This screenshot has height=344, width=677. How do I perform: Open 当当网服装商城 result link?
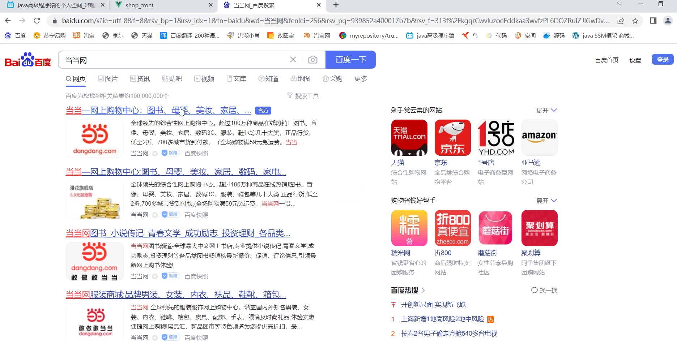[x=176, y=294]
